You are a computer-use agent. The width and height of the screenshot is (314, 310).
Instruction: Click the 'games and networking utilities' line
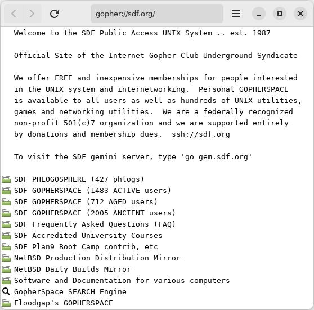click(154, 112)
